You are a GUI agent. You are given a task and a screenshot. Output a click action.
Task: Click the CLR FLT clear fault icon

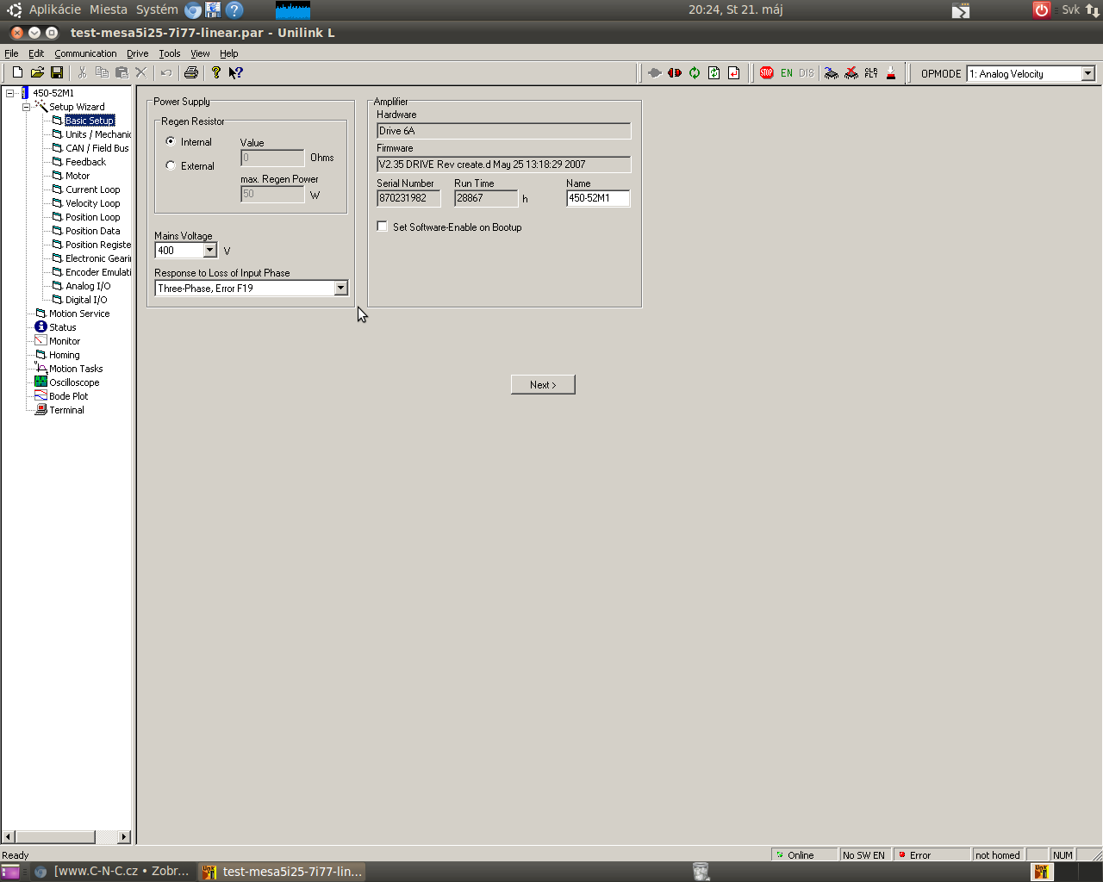tap(871, 73)
